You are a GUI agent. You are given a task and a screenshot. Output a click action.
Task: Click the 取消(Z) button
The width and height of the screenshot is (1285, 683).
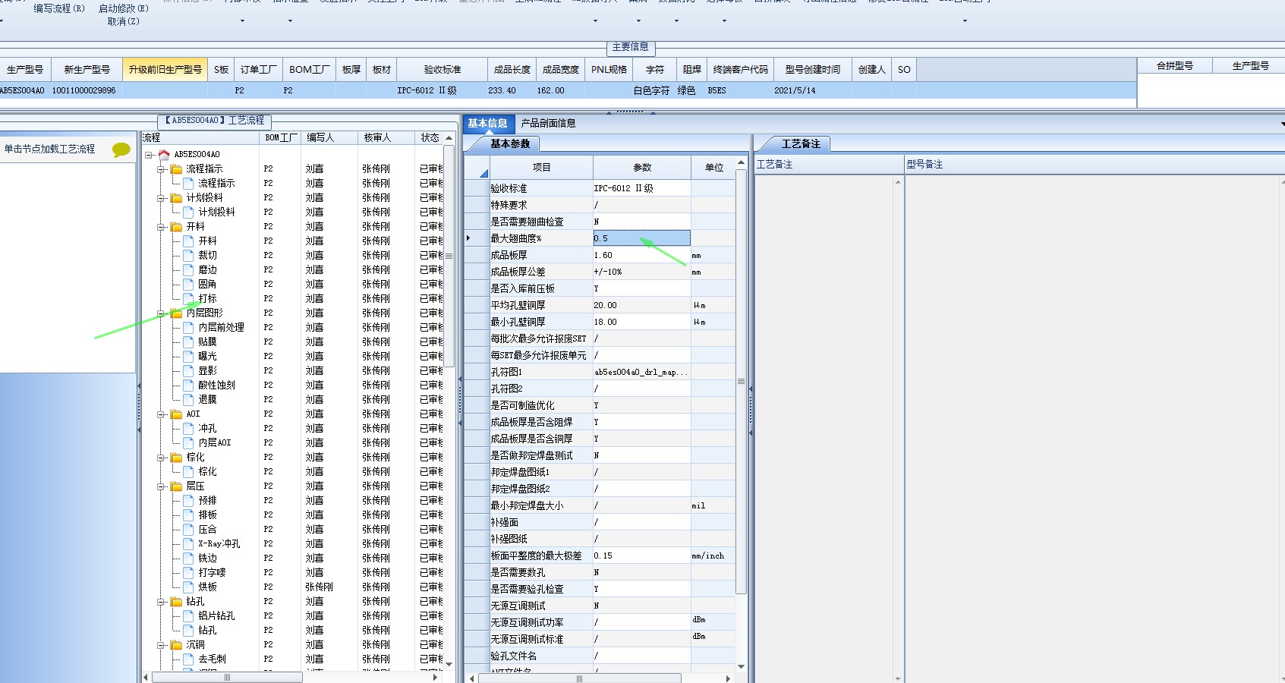tap(124, 21)
